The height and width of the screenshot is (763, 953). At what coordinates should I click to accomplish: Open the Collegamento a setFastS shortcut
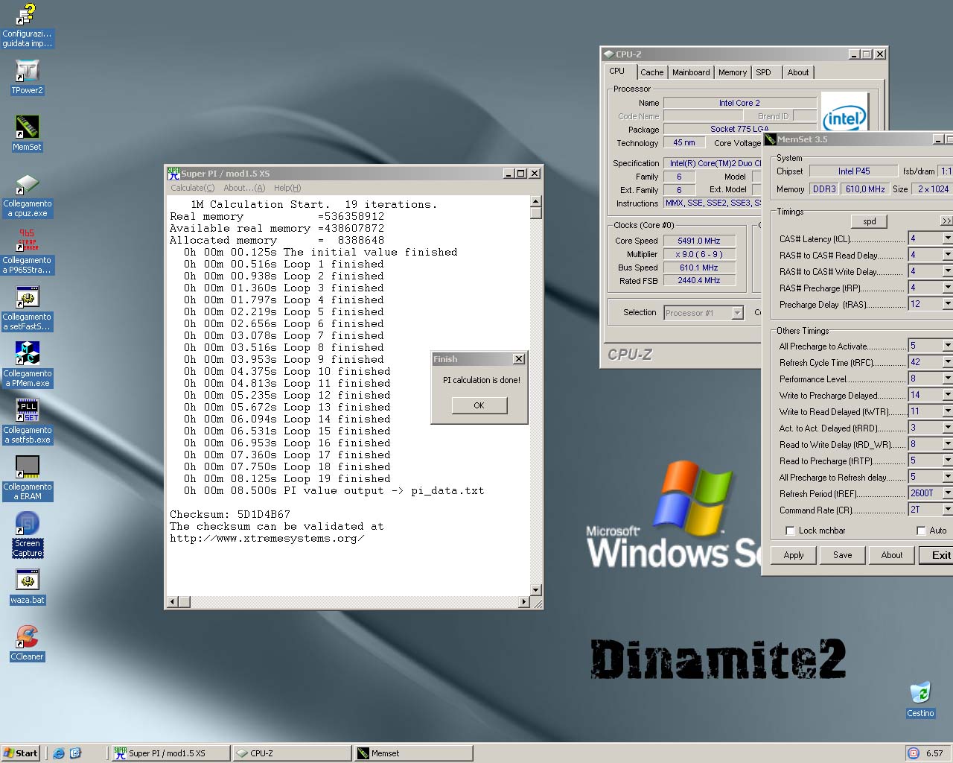pos(27,309)
